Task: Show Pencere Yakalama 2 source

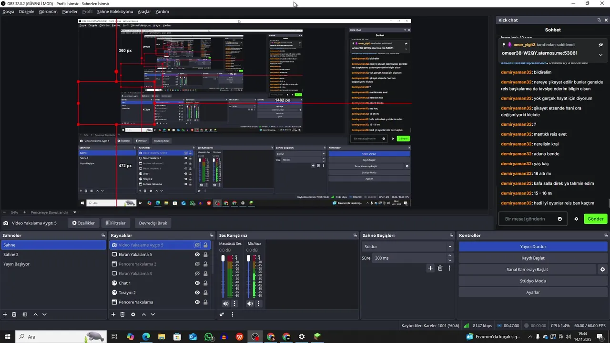Action: (x=197, y=264)
